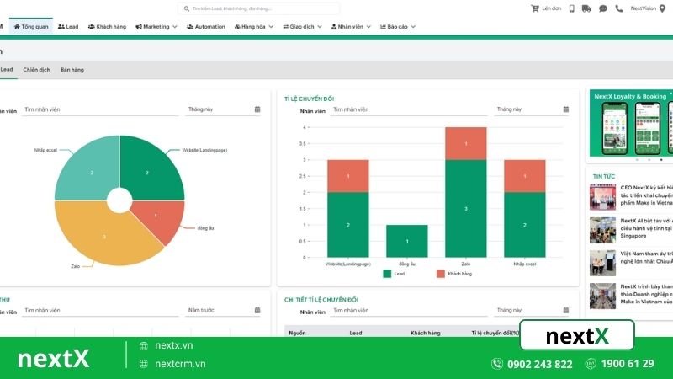Expand the Báo cáo menu chevron
The height and width of the screenshot is (379, 673).
pos(413,27)
